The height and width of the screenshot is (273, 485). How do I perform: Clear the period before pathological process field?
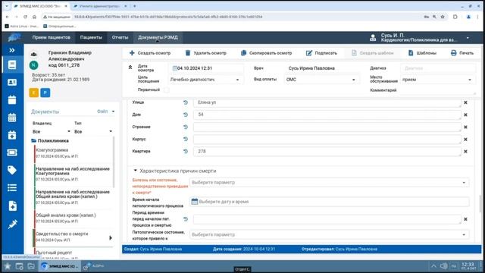click(465, 219)
